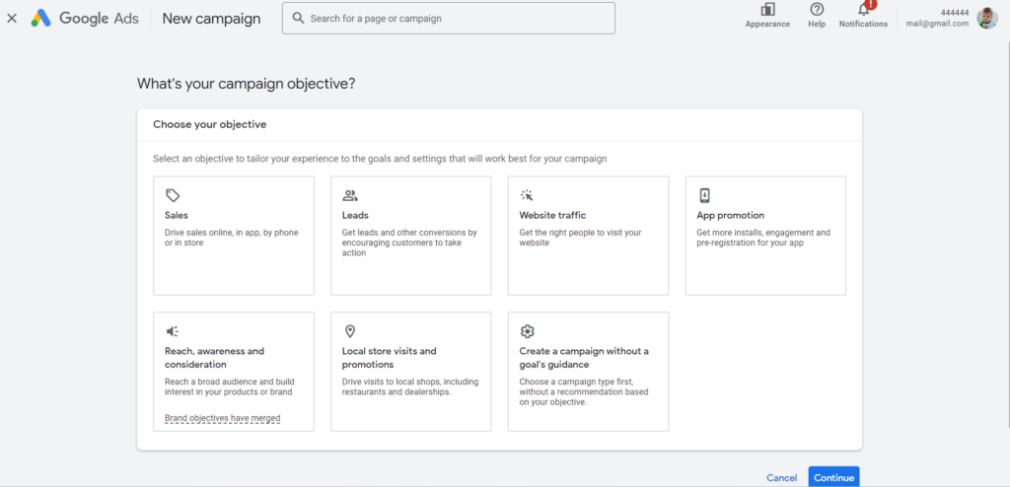Click the Choose your objective heading

tap(209, 124)
